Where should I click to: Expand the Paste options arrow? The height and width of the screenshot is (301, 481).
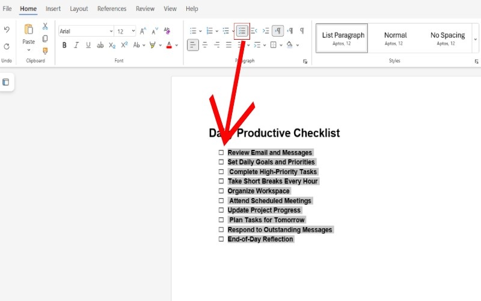click(28, 50)
